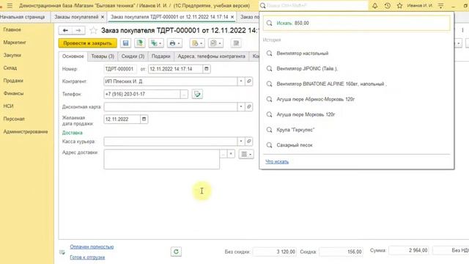The image size is (469, 264).
Task: Open the main hamburger menu
Action: click(10, 6)
